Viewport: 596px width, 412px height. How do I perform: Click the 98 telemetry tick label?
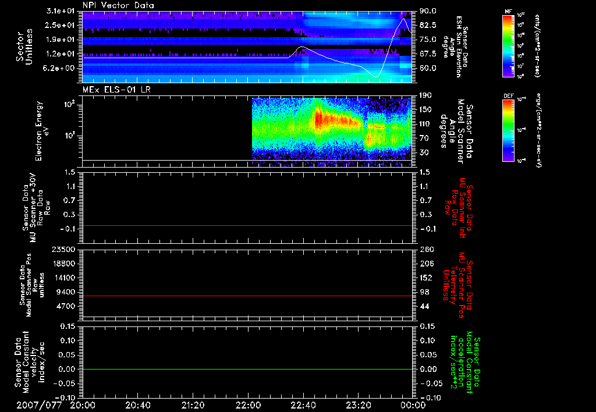click(424, 292)
